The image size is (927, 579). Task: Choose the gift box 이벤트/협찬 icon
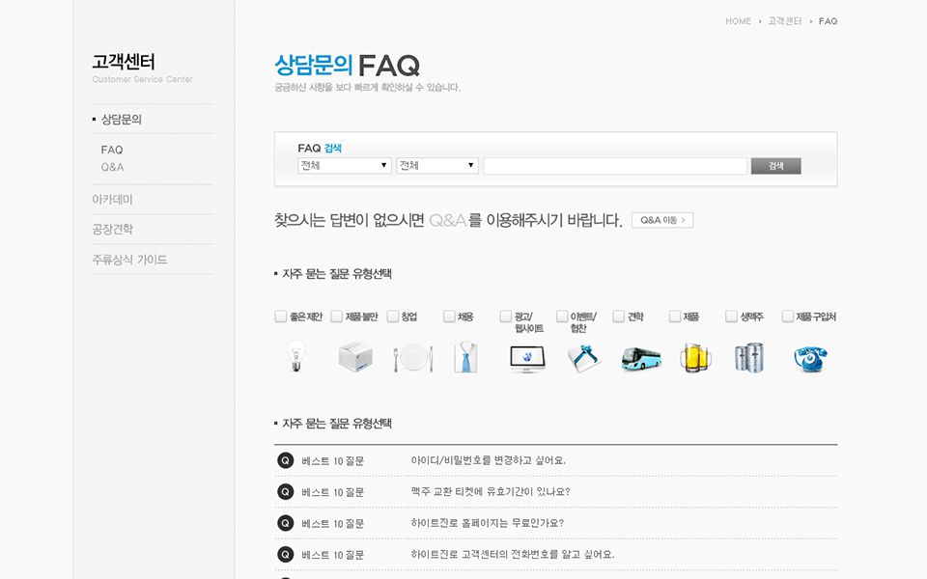tap(583, 359)
